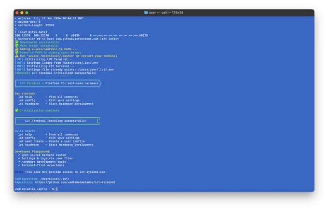Click the '[SUCCESS] LOT Terminal initialized successfully!' line
Viewport: 328px width, 210px height.
pos(55,73)
